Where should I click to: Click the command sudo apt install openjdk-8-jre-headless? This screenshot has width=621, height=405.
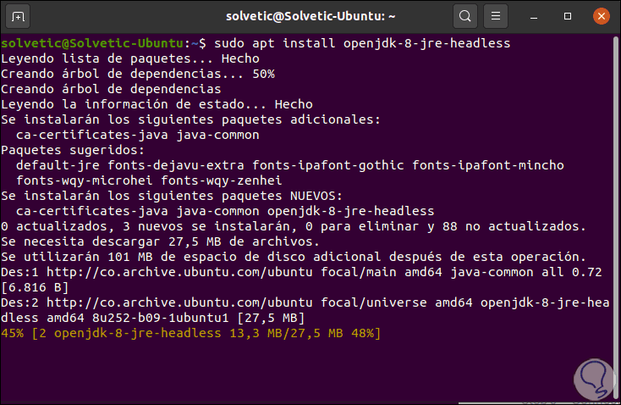point(362,43)
